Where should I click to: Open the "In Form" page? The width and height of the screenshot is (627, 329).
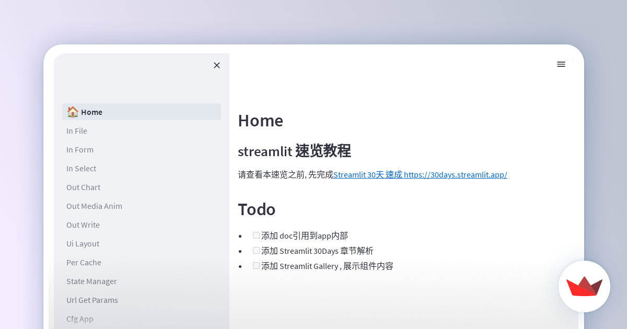coord(80,149)
